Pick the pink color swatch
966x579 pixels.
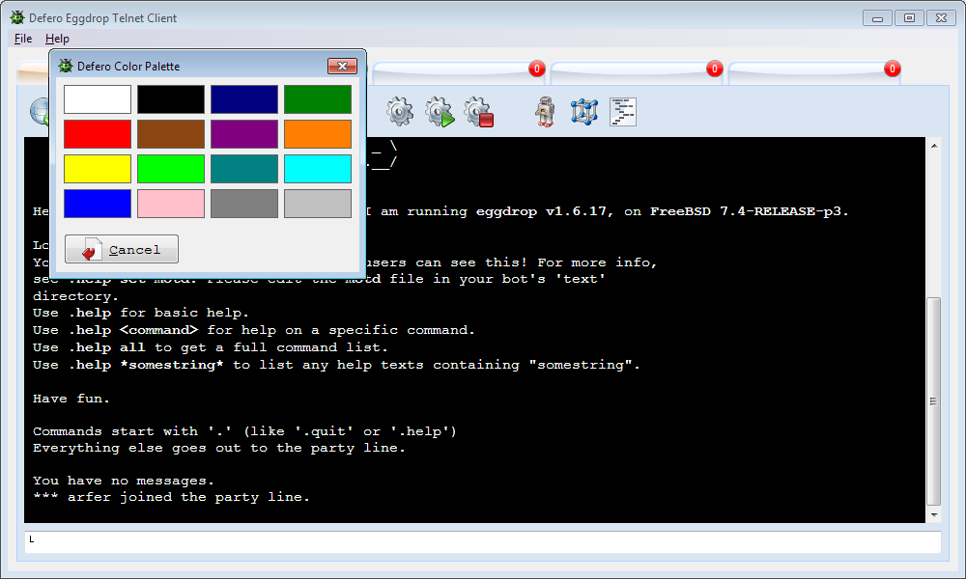pyautogui.click(x=171, y=204)
